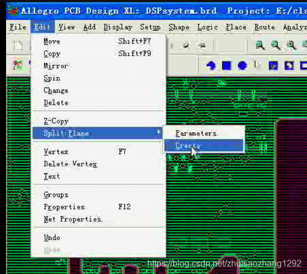Viewport: 307px width, 274px height.
Task: Select the Shape Add Rectangle tool
Action: (x=227, y=65)
